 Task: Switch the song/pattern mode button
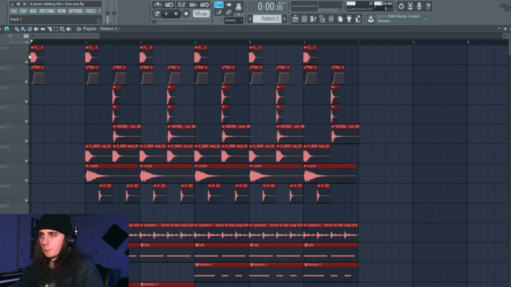pyautogui.click(x=157, y=14)
